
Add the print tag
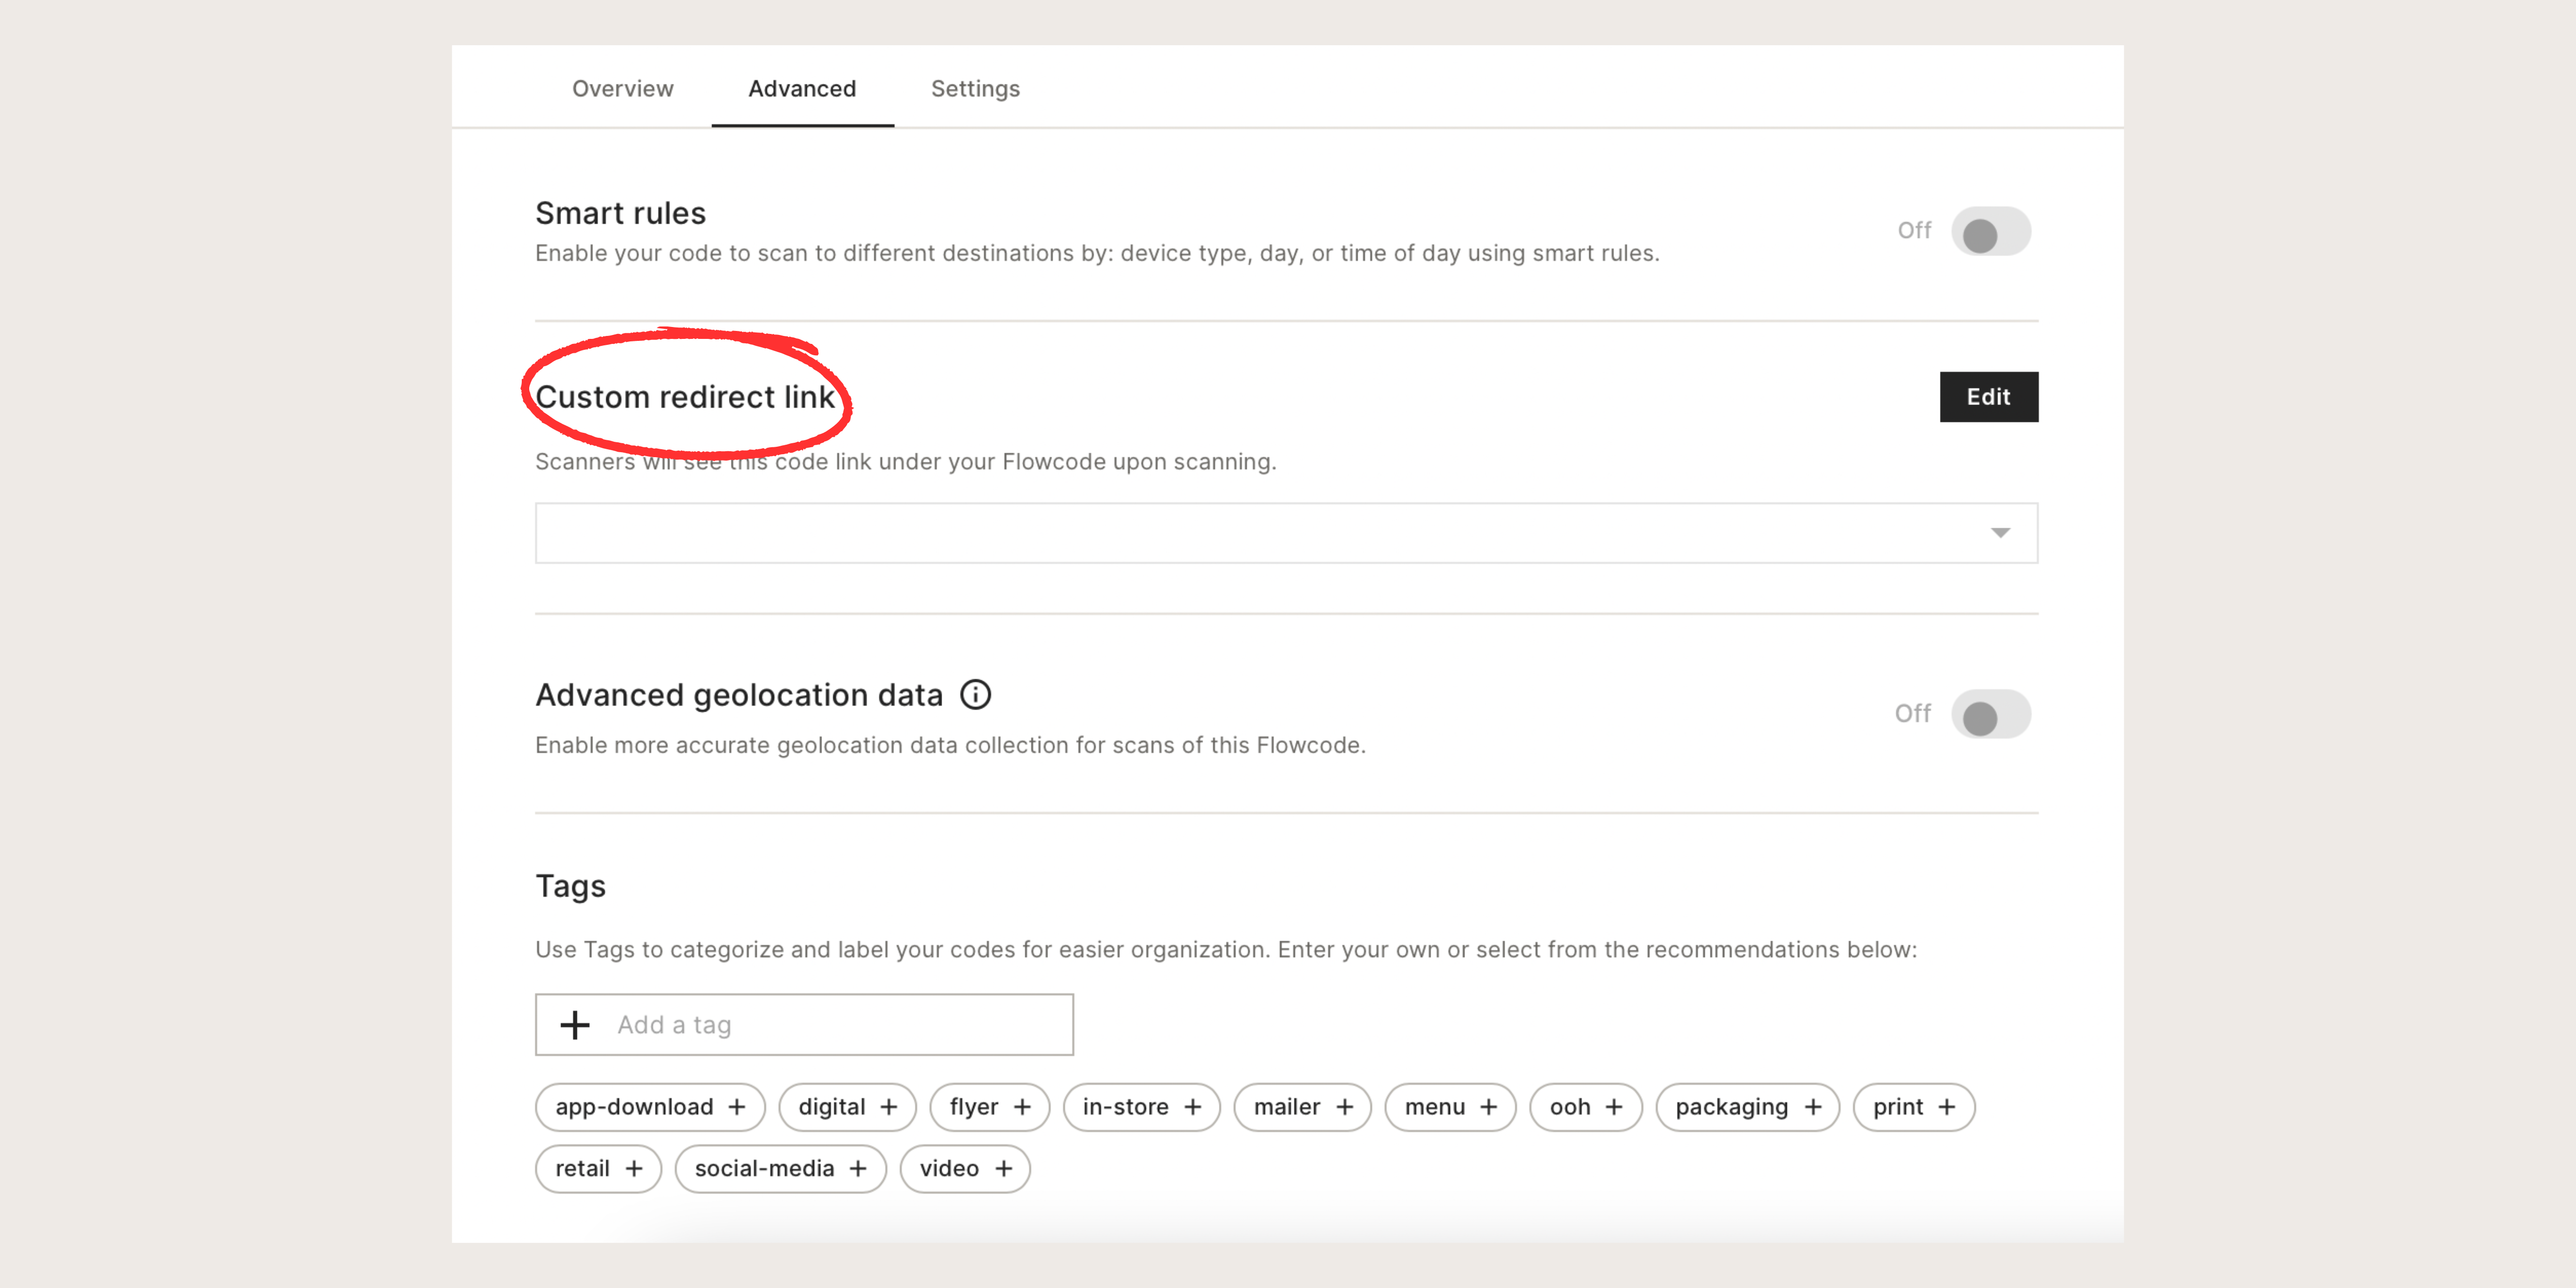click(1913, 1107)
